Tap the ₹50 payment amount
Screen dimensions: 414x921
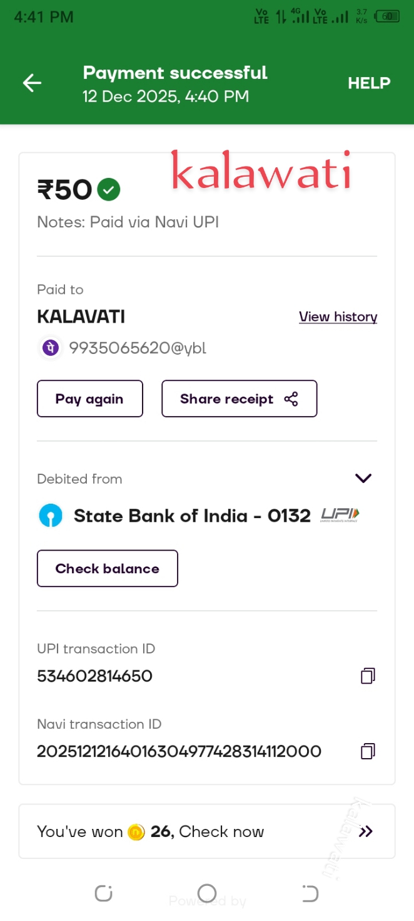coord(65,190)
